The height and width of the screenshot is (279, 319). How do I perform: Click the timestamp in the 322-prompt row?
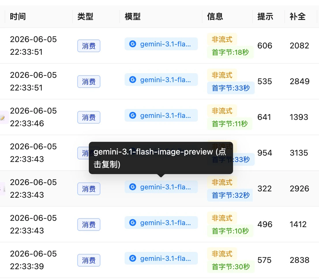coord(33,188)
